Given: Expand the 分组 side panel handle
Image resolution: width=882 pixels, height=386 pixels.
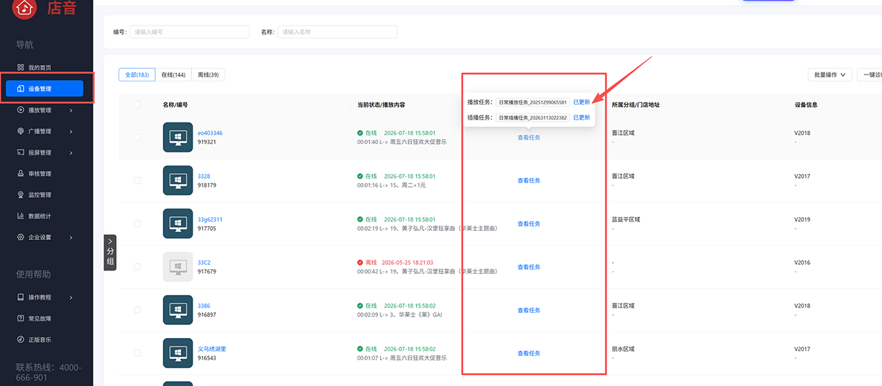Looking at the screenshot, I should (x=110, y=252).
